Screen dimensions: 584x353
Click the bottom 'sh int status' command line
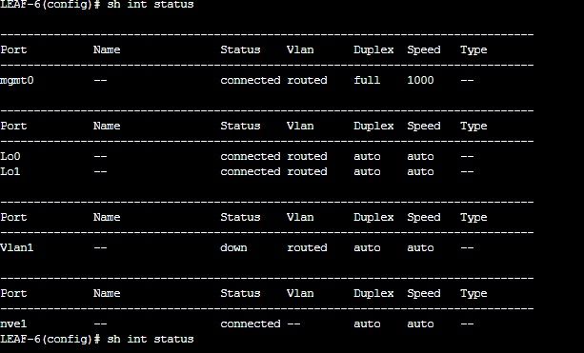pos(151,339)
